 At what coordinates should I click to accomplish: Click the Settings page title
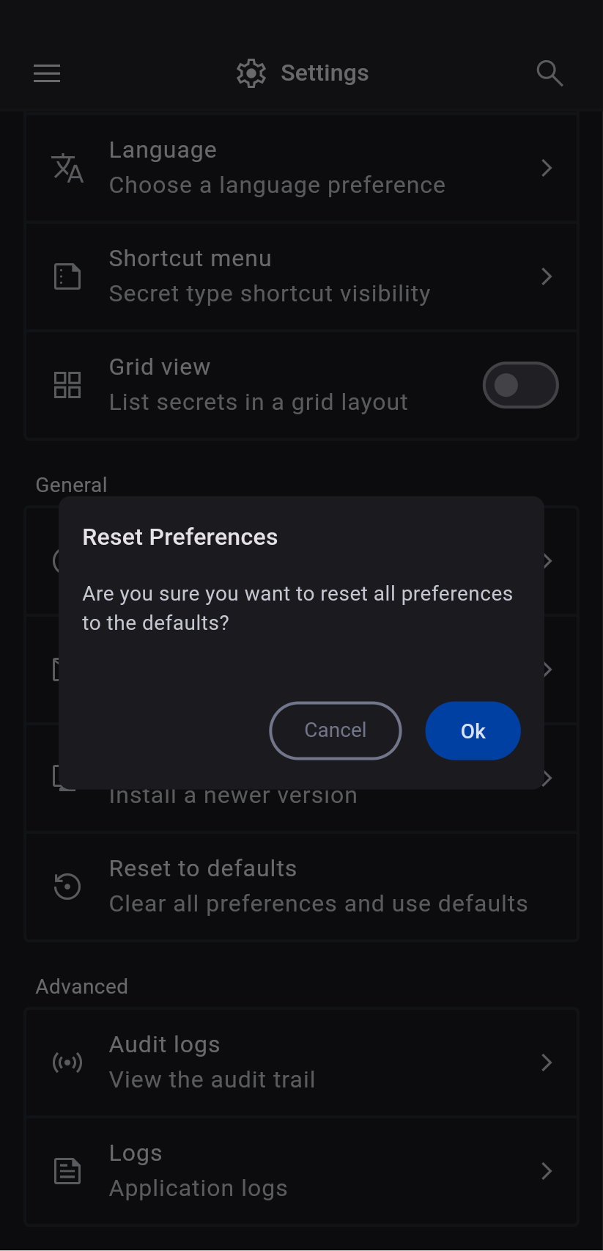coord(325,73)
